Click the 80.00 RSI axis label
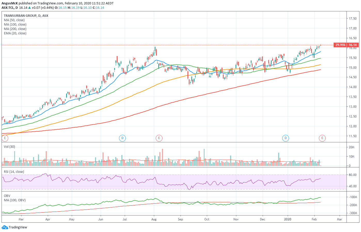361x232 pixels. click(353, 175)
